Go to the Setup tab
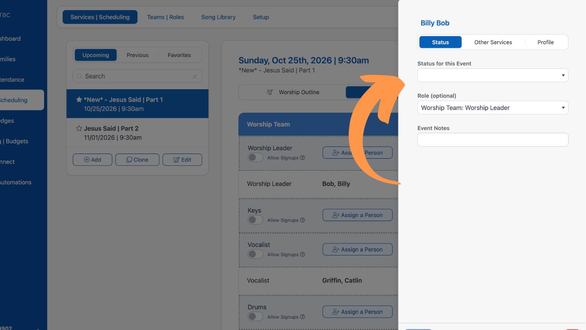The height and width of the screenshot is (330, 586). [261, 17]
